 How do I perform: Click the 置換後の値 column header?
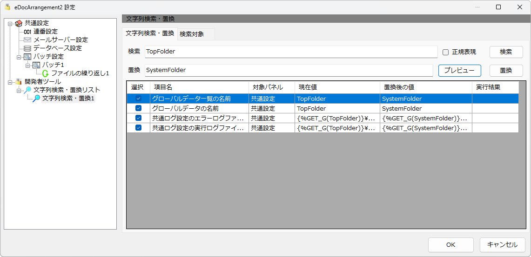coord(426,87)
